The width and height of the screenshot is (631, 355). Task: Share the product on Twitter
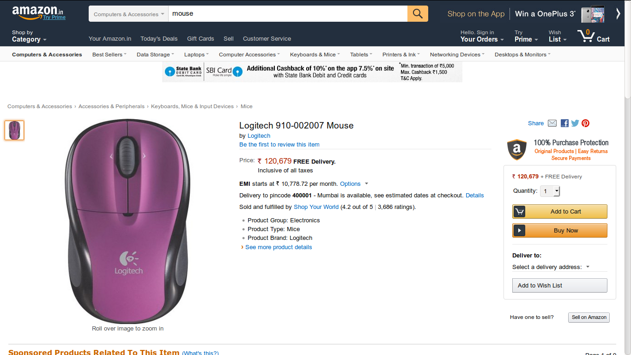(x=575, y=123)
